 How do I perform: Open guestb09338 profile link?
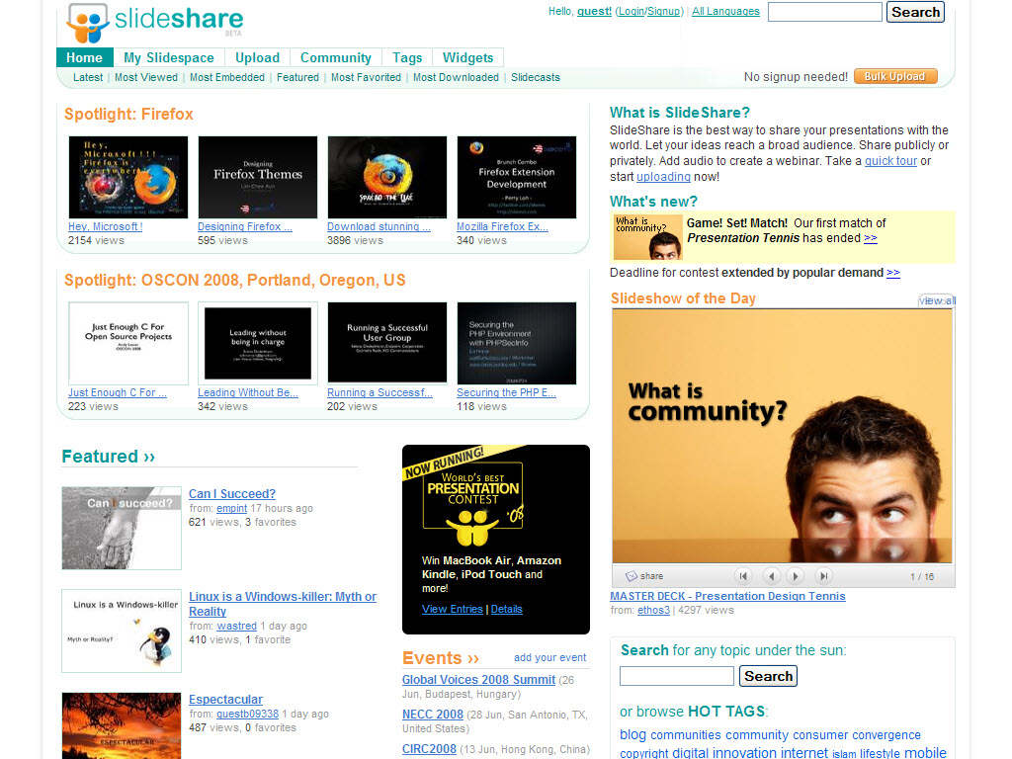248,714
